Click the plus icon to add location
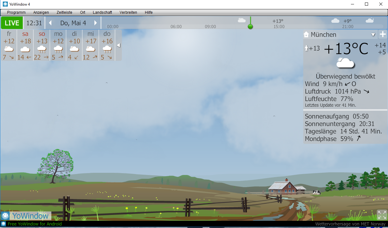The width and height of the screenshot is (388, 228). point(383,34)
